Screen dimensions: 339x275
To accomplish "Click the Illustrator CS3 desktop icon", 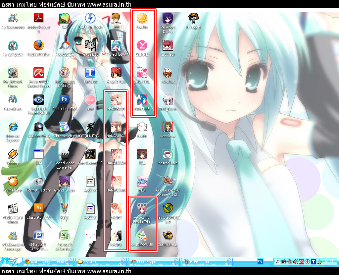I will point(39,208).
